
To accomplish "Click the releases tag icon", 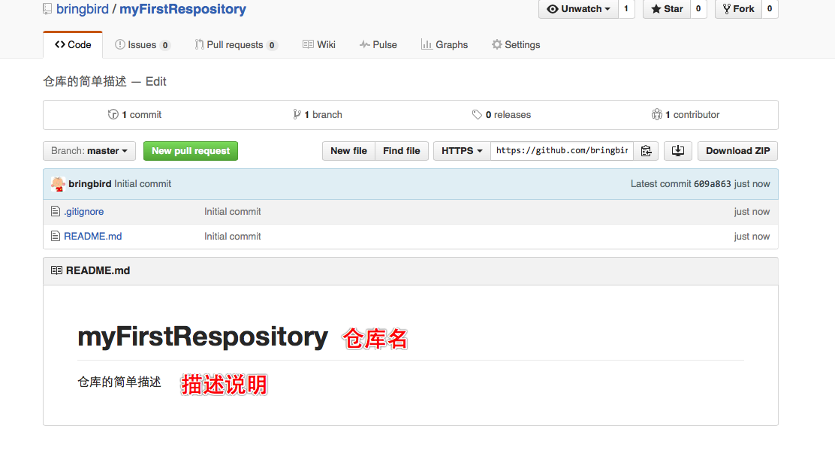I will pos(477,114).
